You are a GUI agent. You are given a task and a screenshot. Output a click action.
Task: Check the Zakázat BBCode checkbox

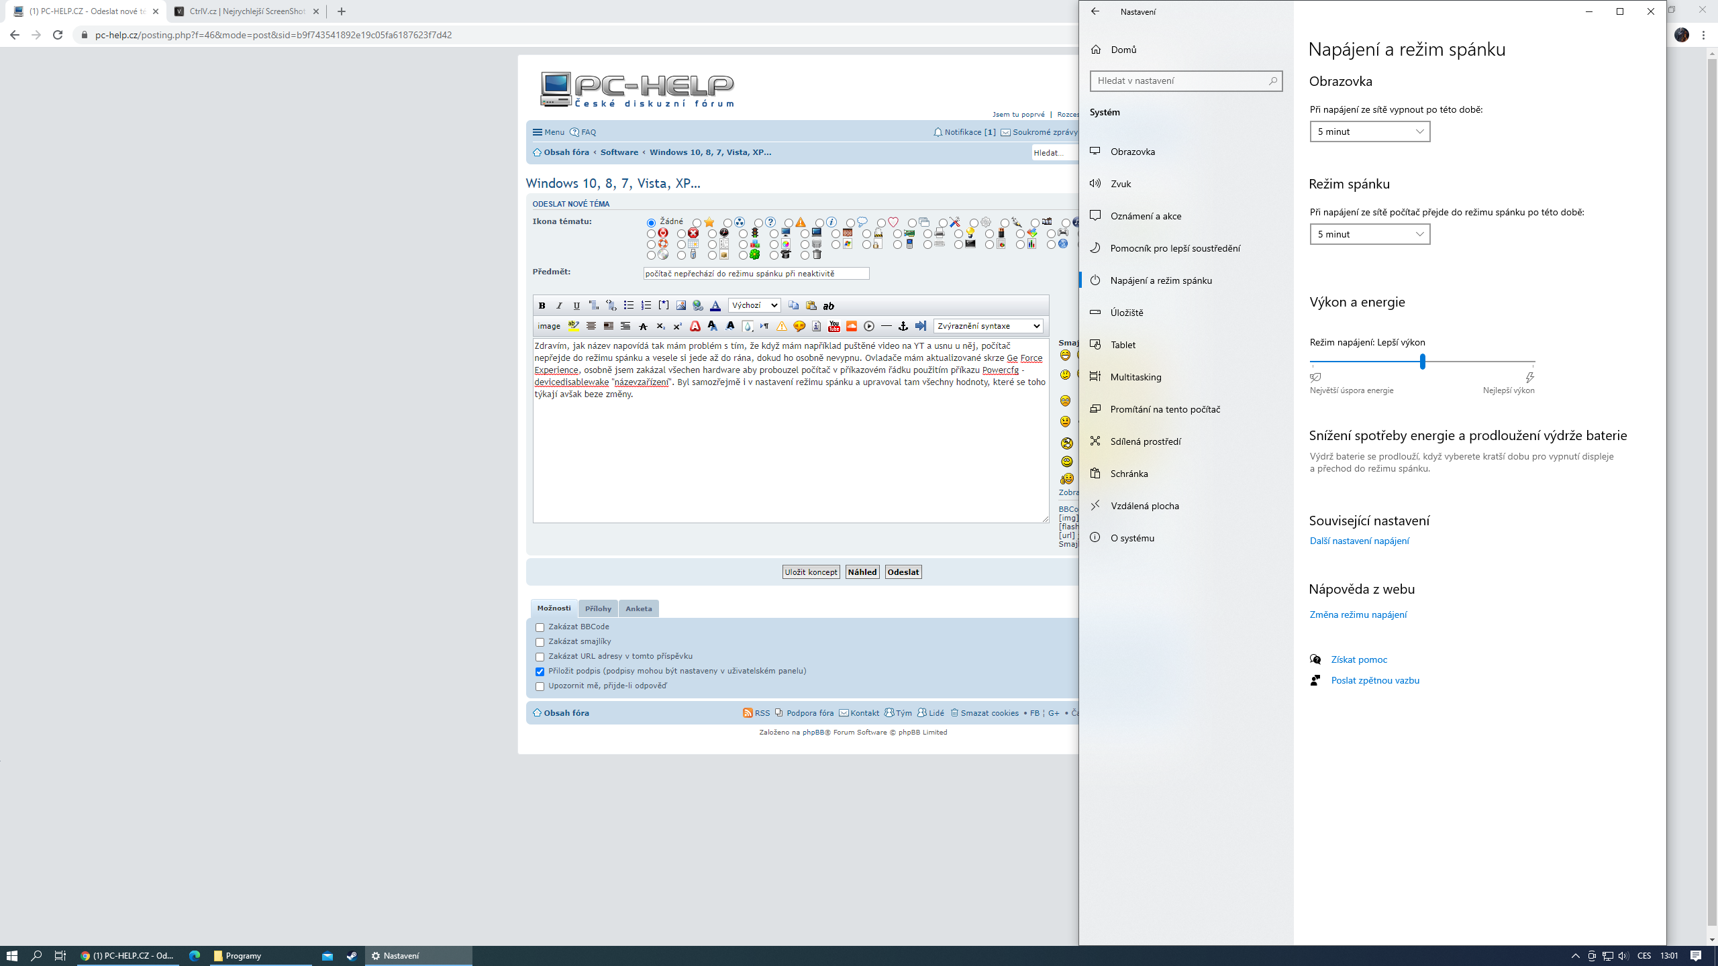[540, 627]
